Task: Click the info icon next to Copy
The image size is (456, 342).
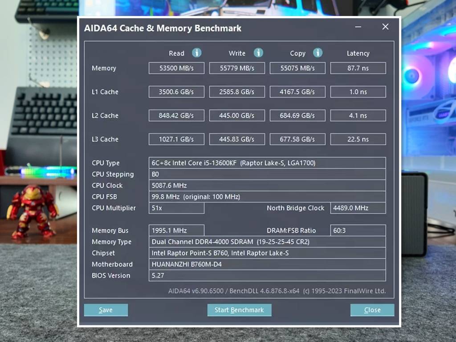Action: (x=318, y=53)
